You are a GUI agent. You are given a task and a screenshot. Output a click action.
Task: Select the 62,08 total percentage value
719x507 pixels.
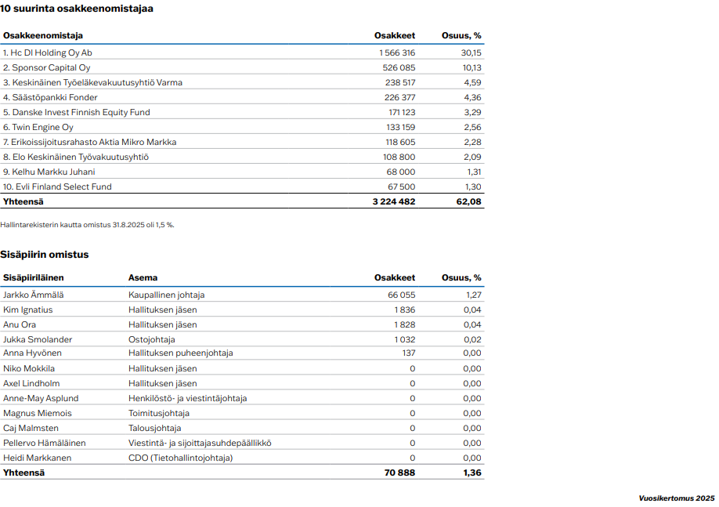click(469, 201)
